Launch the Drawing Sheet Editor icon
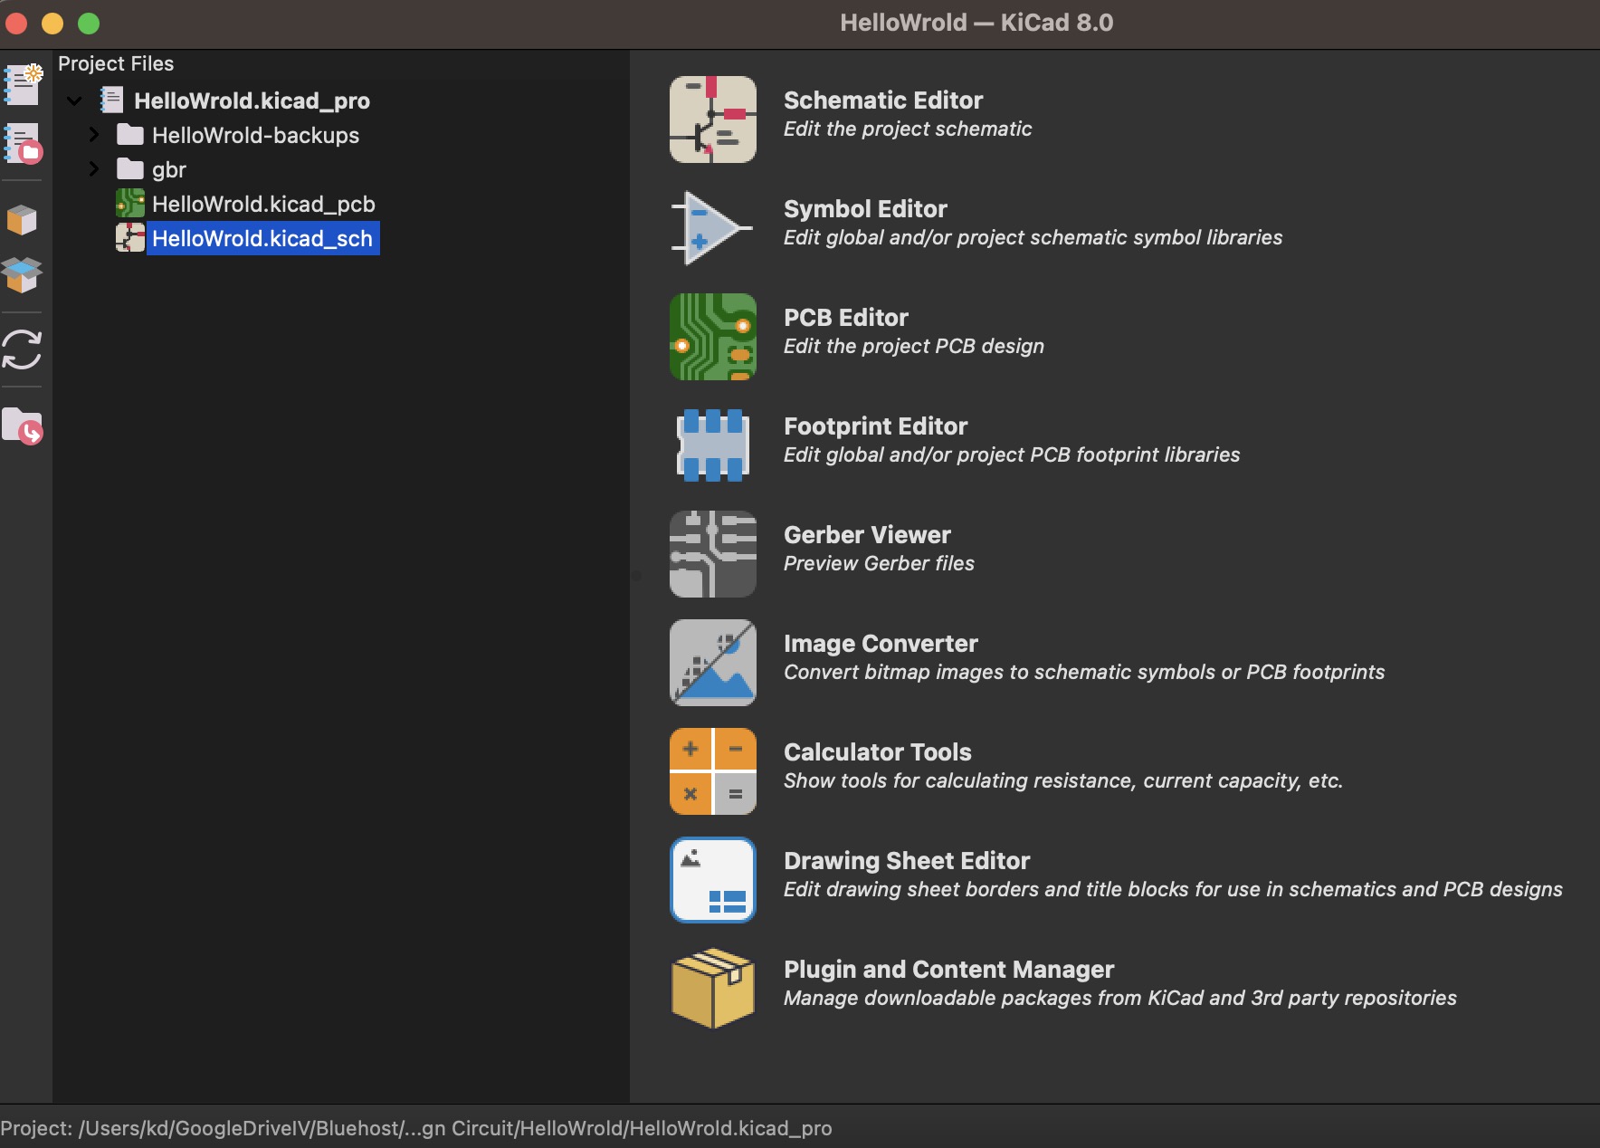Image resolution: width=1600 pixels, height=1148 pixels. [713, 880]
